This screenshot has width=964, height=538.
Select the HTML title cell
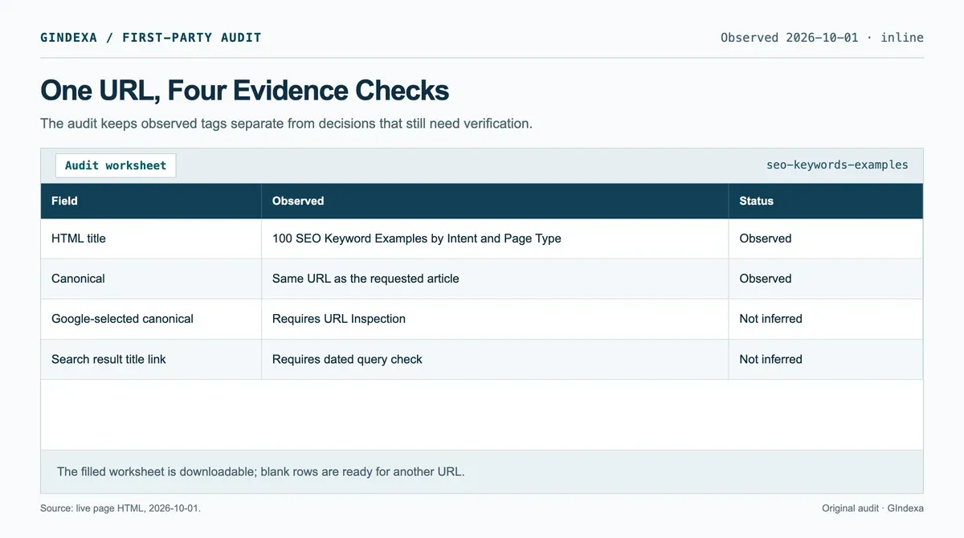(151, 238)
